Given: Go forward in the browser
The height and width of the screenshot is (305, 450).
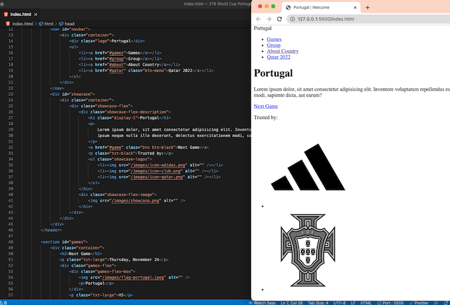Looking at the screenshot, I should [x=269, y=19].
